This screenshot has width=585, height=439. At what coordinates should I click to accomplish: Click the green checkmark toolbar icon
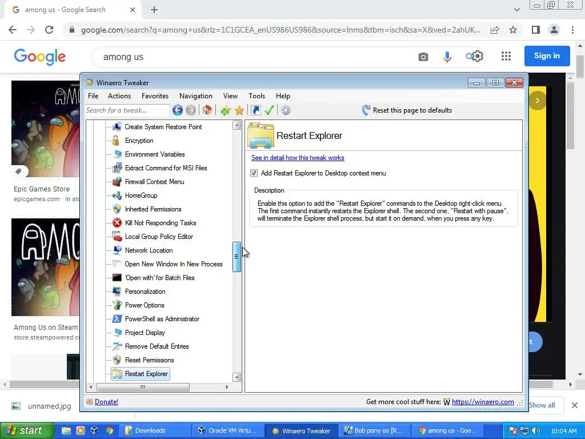click(x=269, y=110)
